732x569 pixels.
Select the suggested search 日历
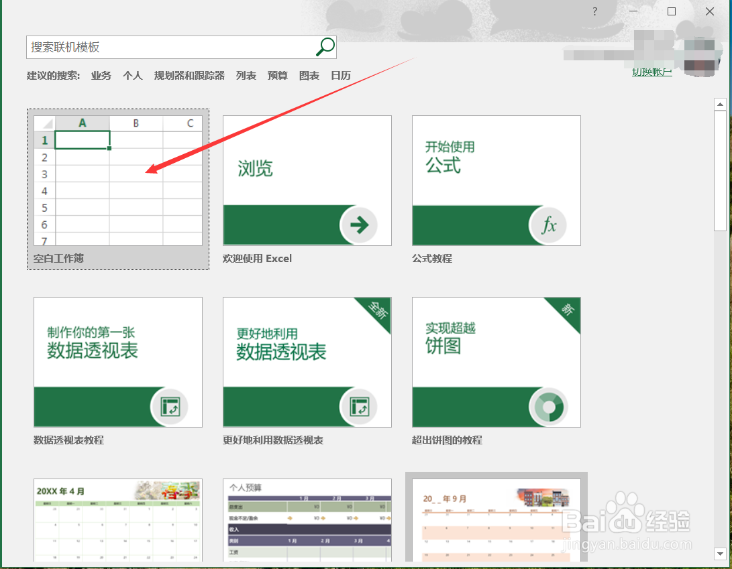click(x=341, y=76)
